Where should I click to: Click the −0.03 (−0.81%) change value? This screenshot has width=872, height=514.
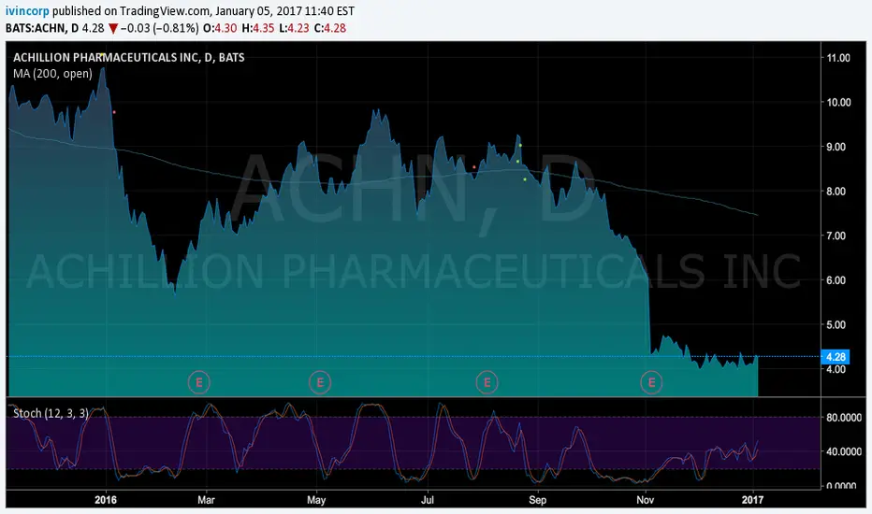pyautogui.click(x=159, y=28)
